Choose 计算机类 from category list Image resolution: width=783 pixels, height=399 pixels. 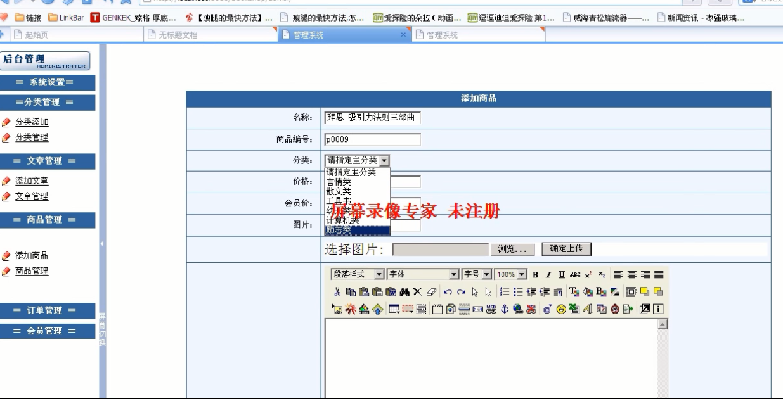click(358, 220)
